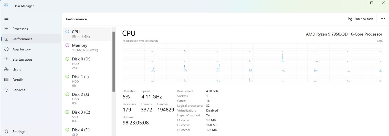389x136 pixels.
Task: Open the Processes page
Action: click(x=31, y=29)
